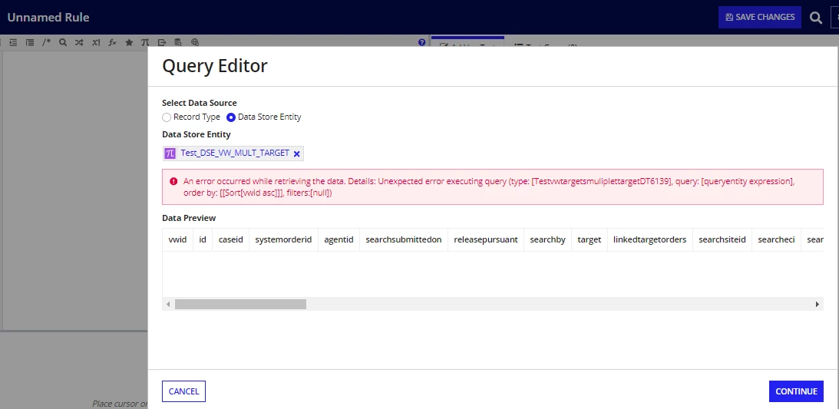The height and width of the screenshot is (409, 839).
Task: Click the searcheci column header
Action: pyautogui.click(x=776, y=239)
